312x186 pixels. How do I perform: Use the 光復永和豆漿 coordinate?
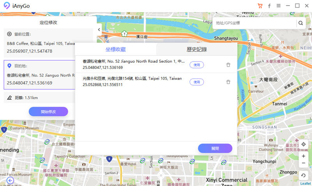pos(197,82)
